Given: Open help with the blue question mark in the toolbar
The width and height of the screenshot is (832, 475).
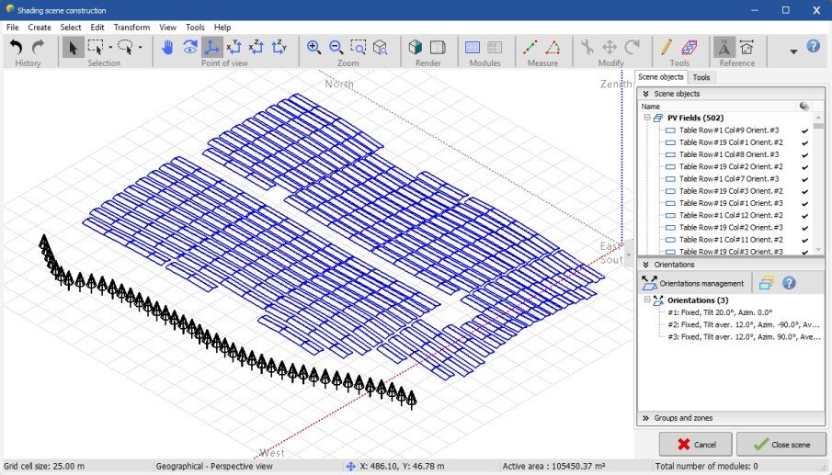Looking at the screenshot, I should click(813, 46).
